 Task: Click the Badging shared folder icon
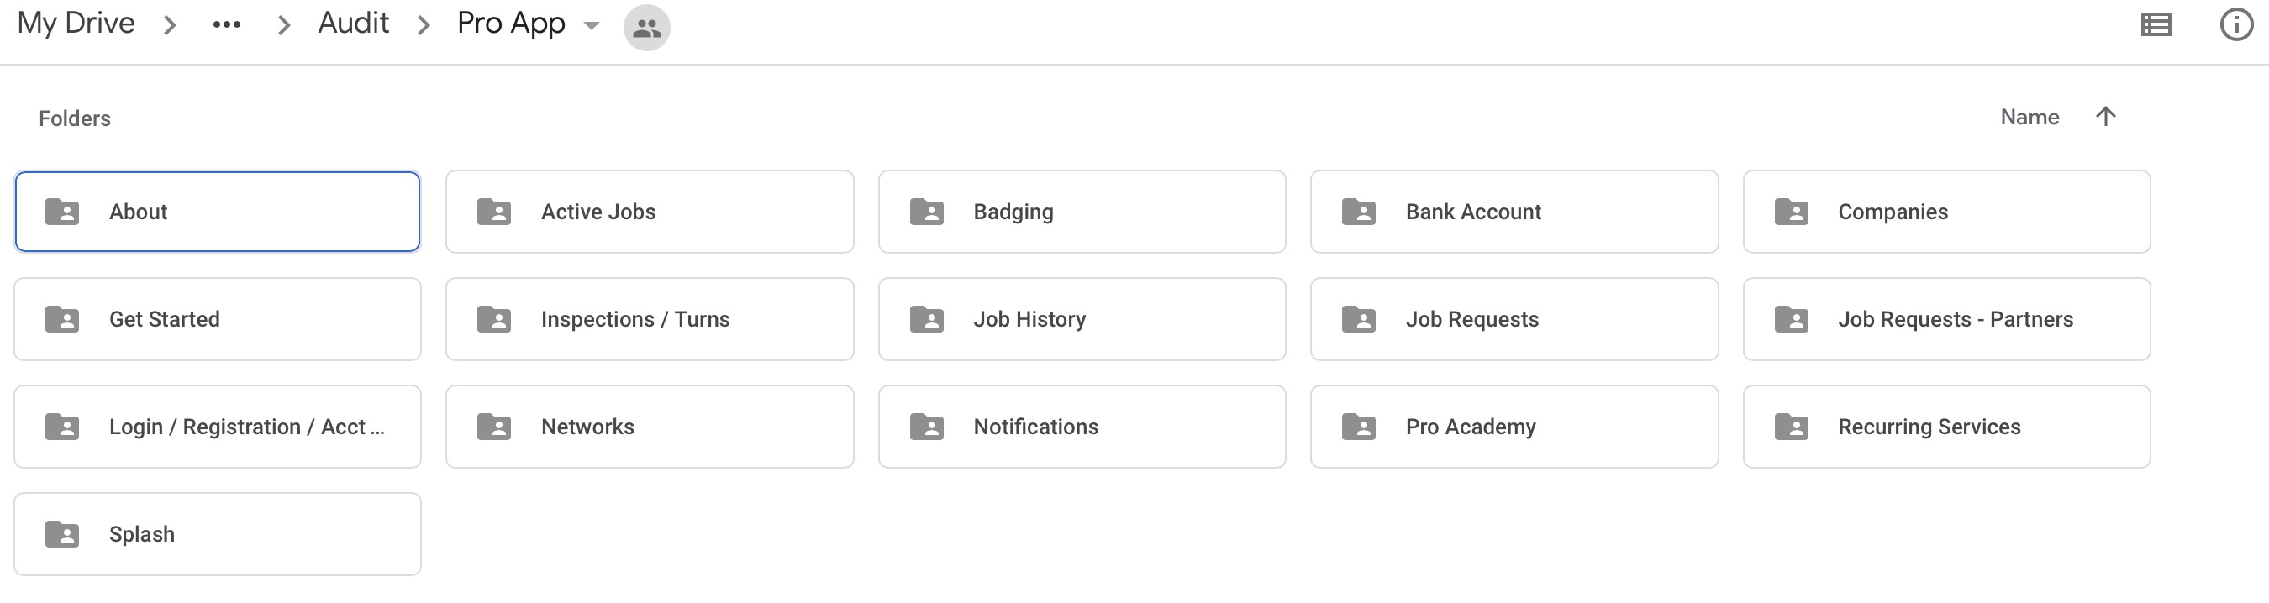coord(927,212)
